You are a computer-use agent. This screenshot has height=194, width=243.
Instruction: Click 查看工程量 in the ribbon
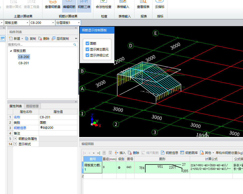(32, 5)
